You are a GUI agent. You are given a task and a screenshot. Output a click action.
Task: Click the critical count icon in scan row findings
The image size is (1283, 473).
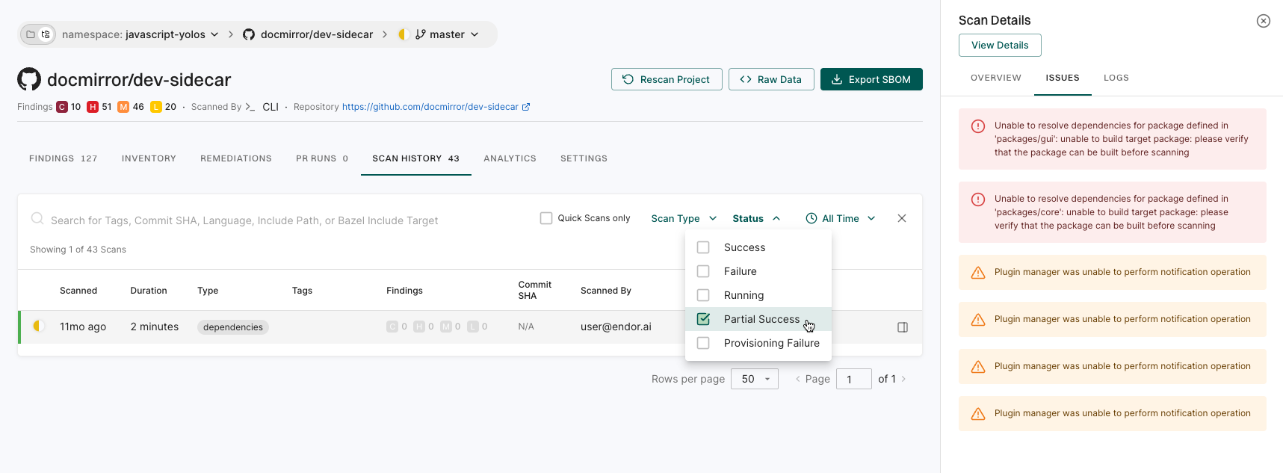tap(392, 327)
